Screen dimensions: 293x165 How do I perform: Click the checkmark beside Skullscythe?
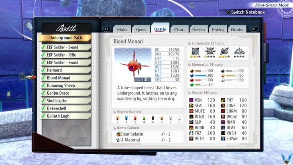point(43,100)
